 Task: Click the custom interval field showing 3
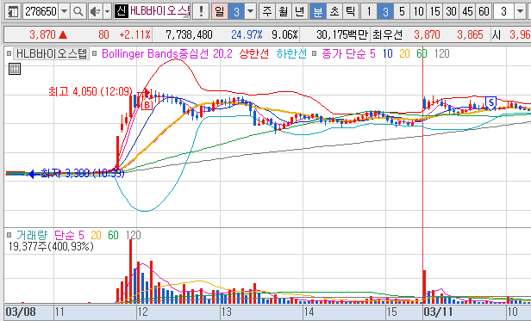[x=504, y=11]
